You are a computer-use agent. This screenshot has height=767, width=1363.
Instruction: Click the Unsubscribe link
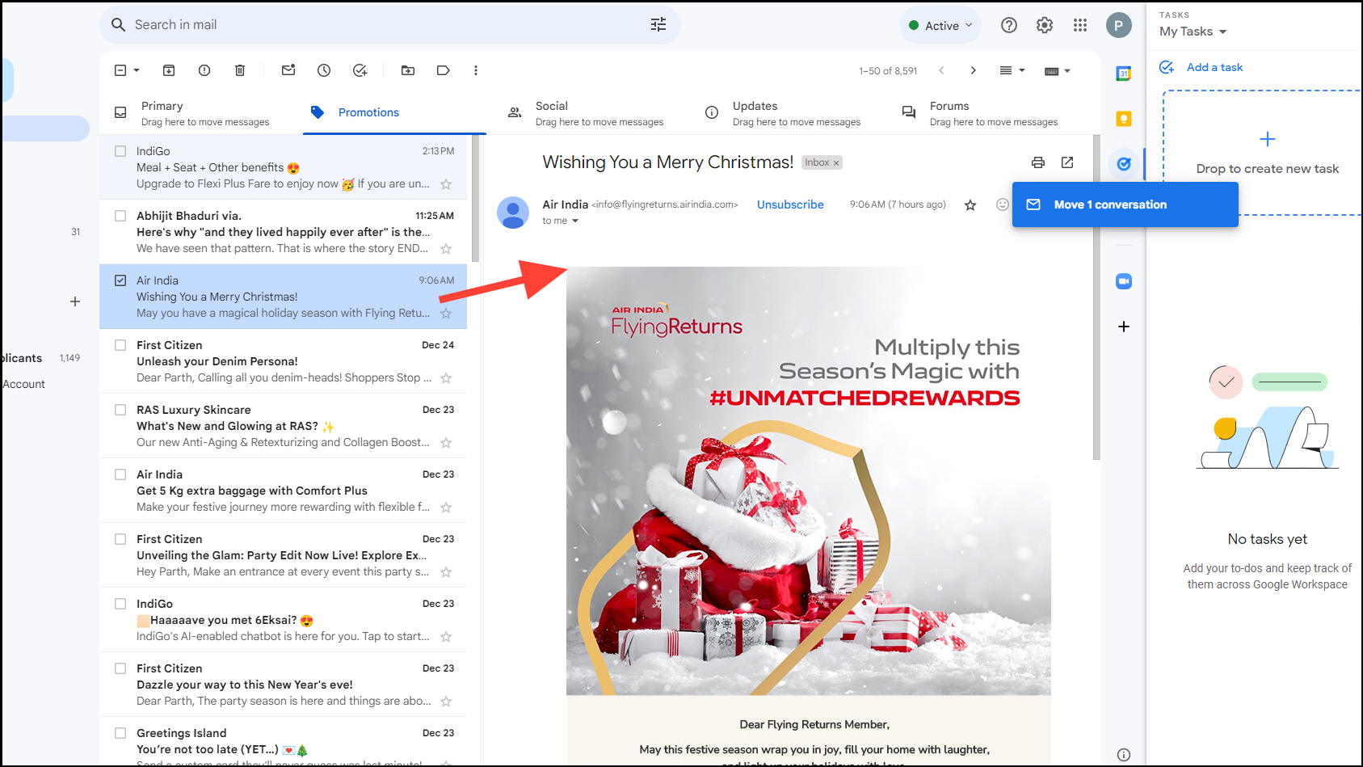(x=790, y=204)
